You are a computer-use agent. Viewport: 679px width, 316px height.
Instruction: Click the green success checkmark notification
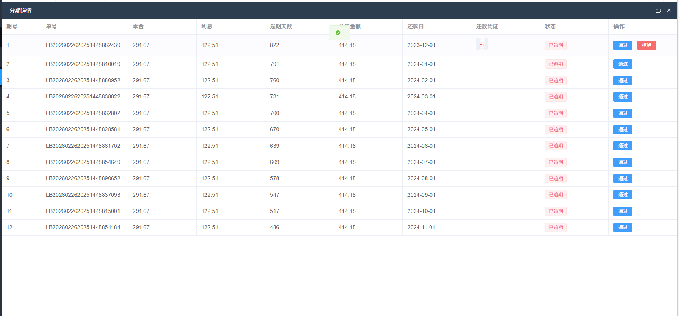pos(338,33)
